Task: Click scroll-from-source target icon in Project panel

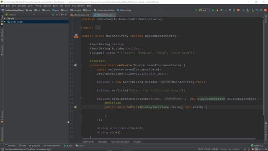Action: (x=53, y=15)
